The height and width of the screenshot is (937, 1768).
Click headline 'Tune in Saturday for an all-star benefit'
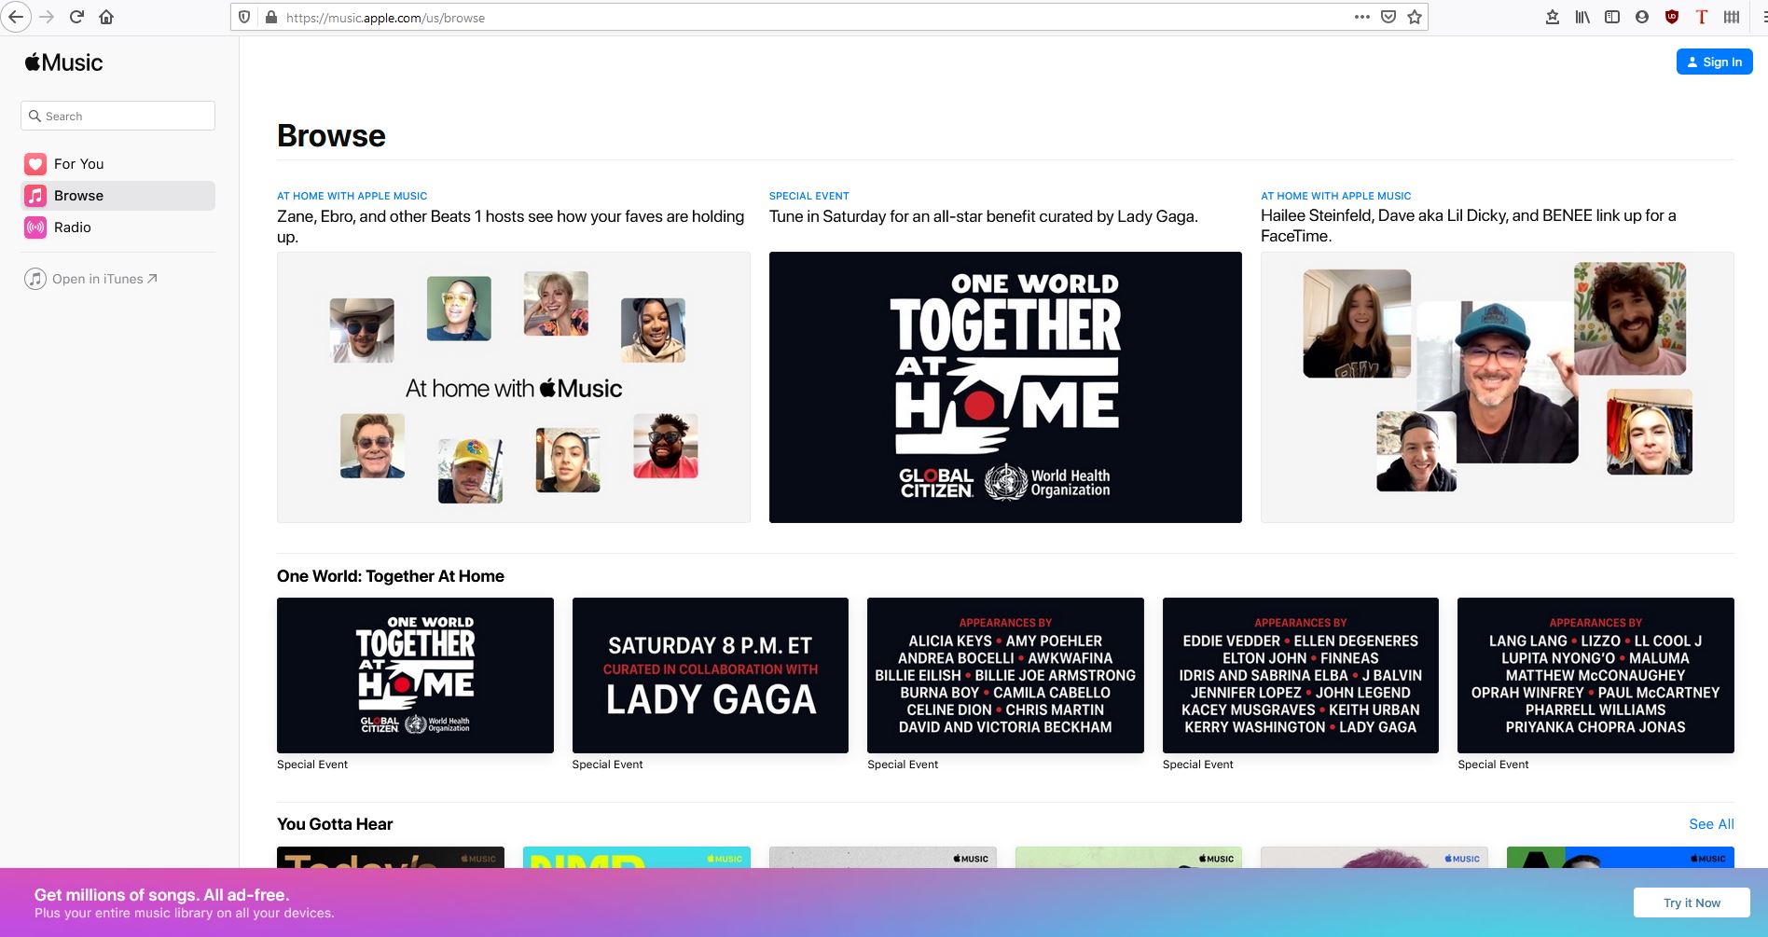click(983, 216)
